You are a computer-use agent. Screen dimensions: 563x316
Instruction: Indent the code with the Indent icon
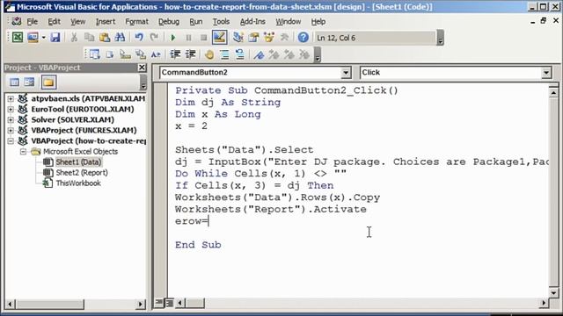pos(175,54)
